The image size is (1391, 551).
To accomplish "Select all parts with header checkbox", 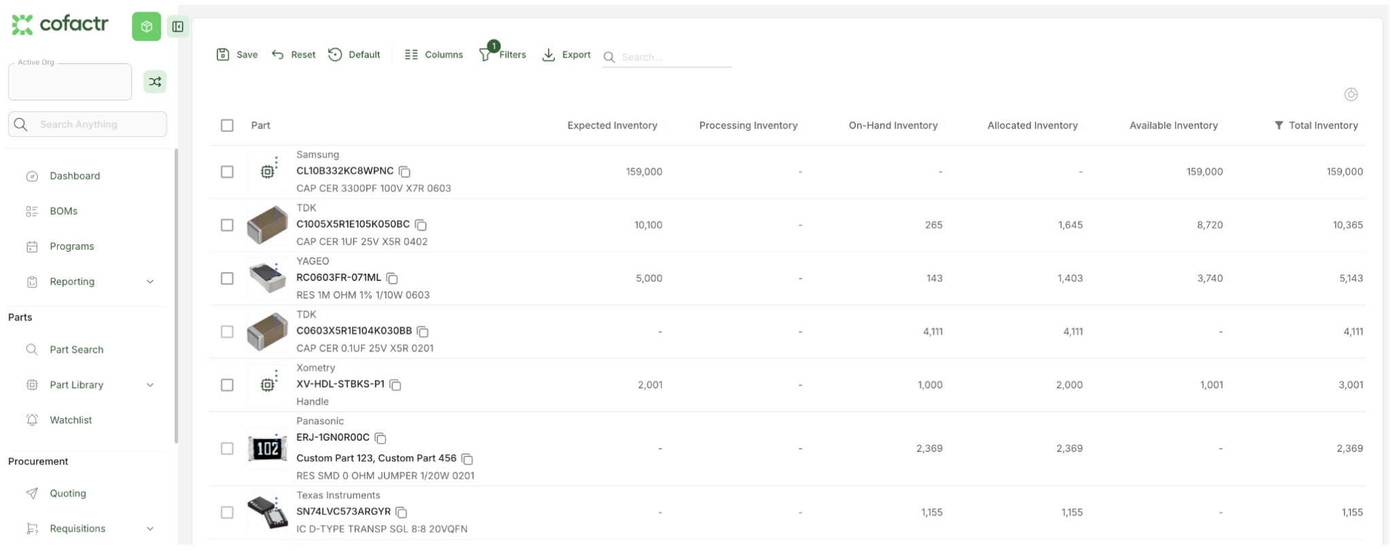I will pos(228,126).
